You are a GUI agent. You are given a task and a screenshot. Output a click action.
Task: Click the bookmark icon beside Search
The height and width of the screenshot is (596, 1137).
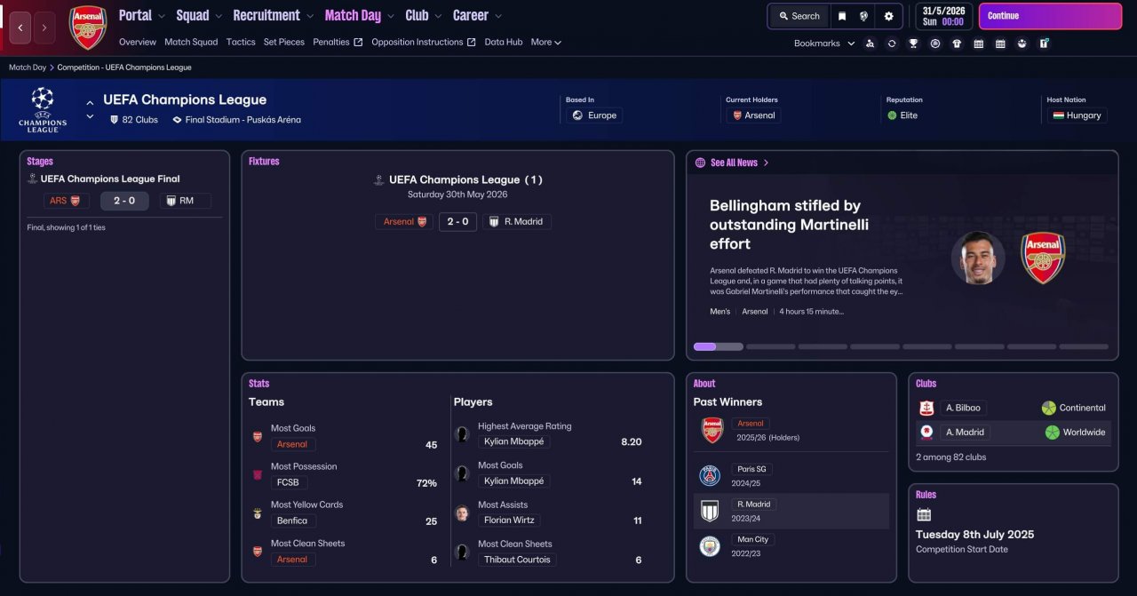[841, 16]
